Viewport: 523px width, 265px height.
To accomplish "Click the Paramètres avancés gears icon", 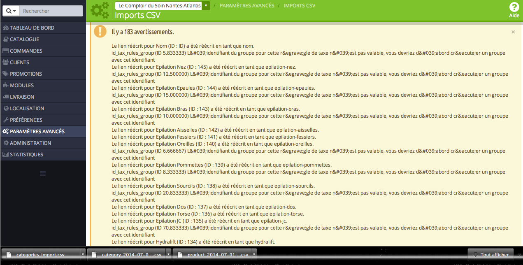I will [6, 132].
